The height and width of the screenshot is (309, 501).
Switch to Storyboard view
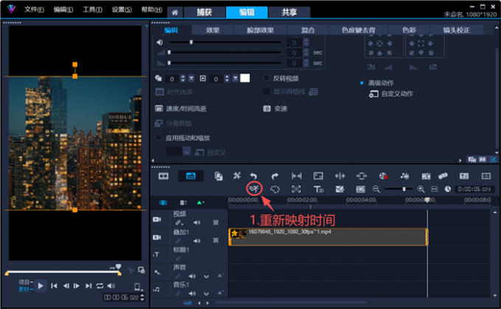coord(164,176)
